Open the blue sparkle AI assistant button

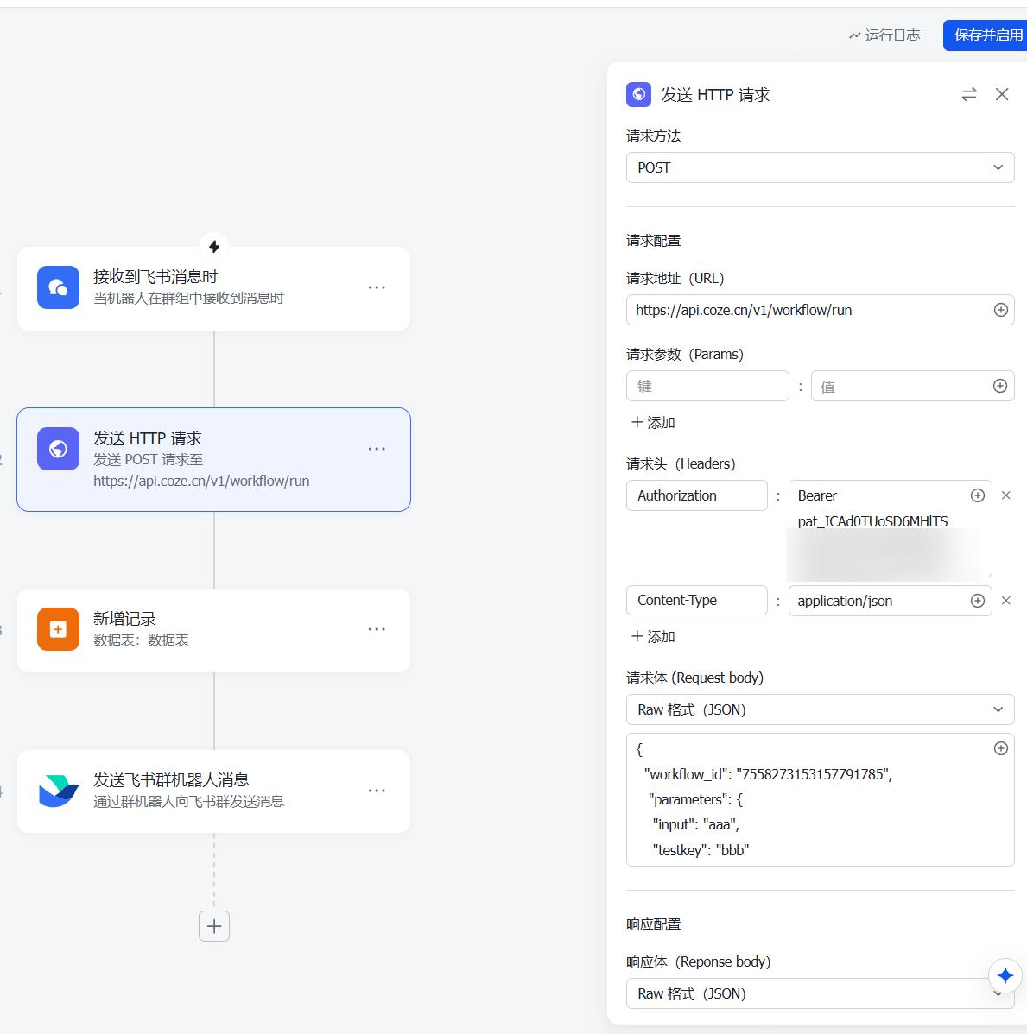point(1005,975)
